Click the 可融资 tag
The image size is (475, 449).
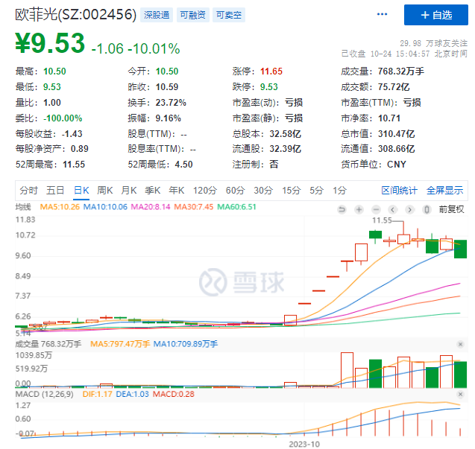192,15
